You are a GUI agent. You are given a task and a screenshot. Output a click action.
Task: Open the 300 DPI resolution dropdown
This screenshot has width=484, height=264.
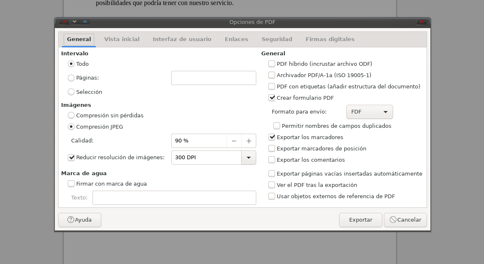(x=249, y=158)
